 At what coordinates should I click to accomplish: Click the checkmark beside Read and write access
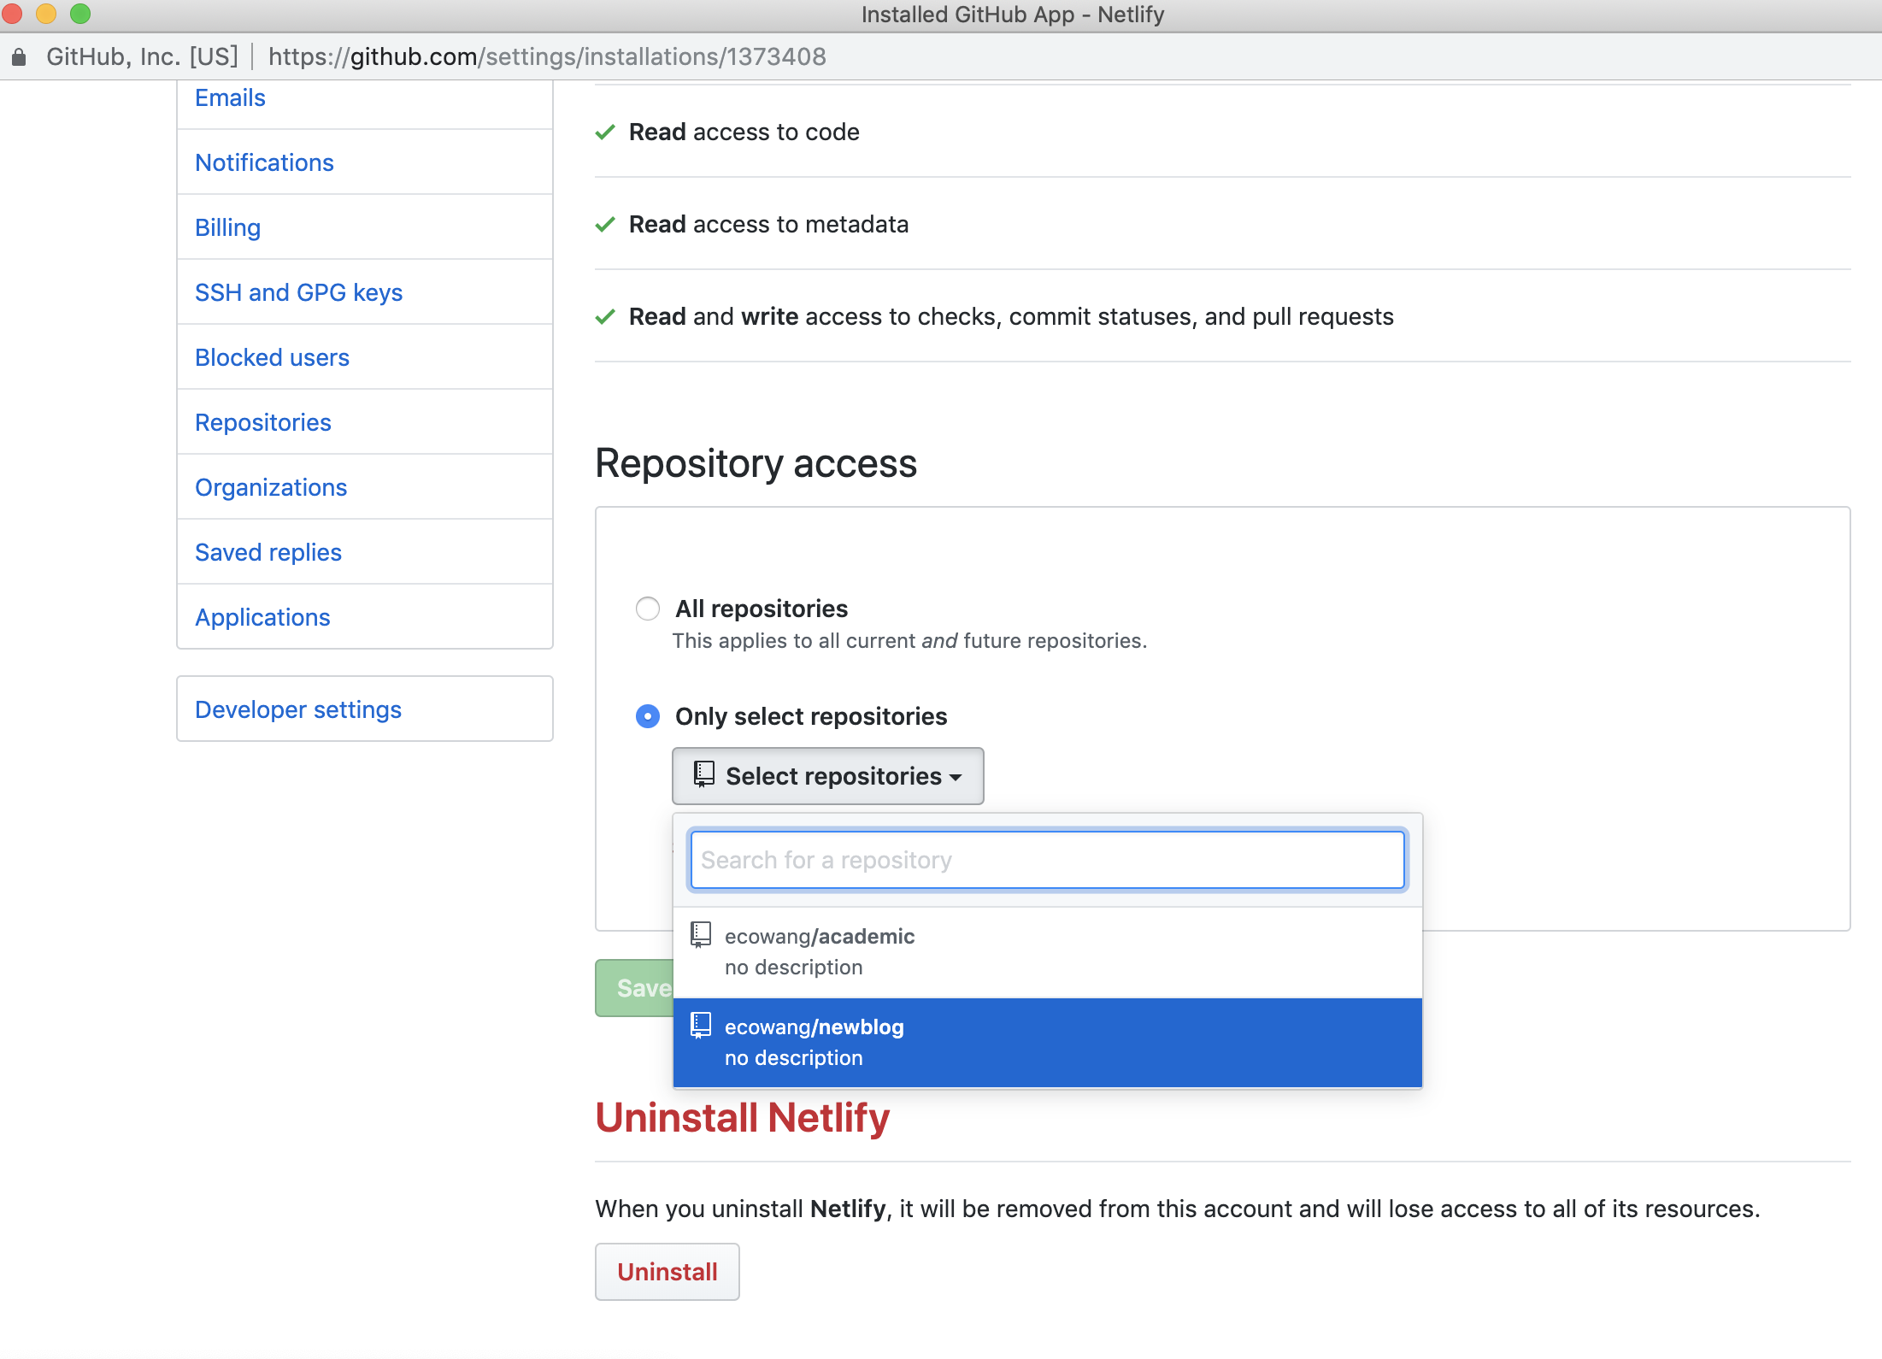click(x=605, y=316)
